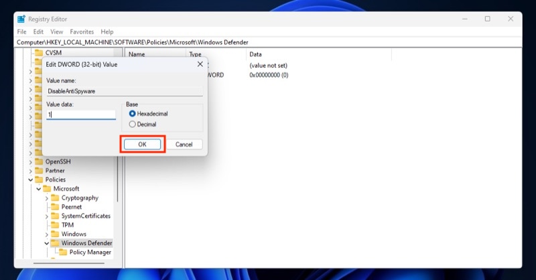Select the OpenSSH key label
This screenshot has height=280, width=536.
pyautogui.click(x=58, y=161)
